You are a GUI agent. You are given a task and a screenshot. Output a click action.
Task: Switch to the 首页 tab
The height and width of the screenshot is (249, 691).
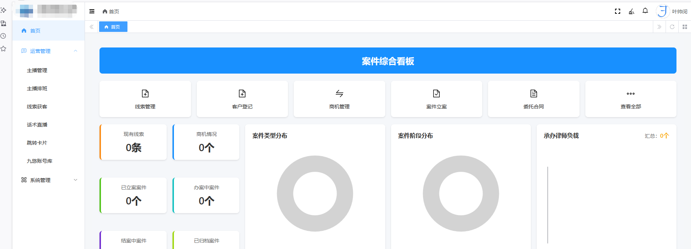(x=113, y=27)
